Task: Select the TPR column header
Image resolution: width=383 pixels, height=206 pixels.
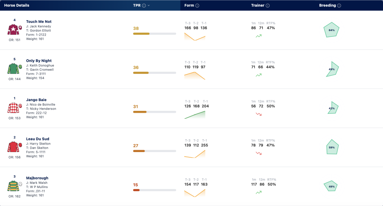Action: (137, 5)
